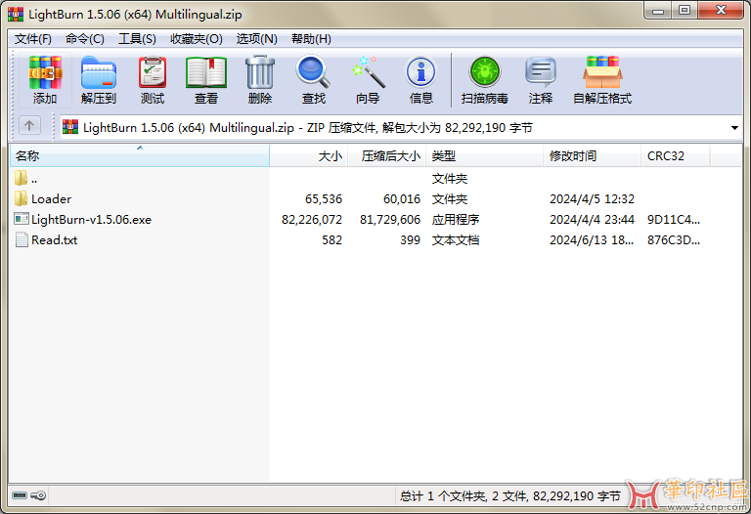Open the 命令(C) menu
Screen dimensions: 751x514
(85, 39)
